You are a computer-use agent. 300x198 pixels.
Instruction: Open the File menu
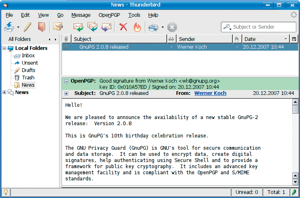click(x=9, y=15)
